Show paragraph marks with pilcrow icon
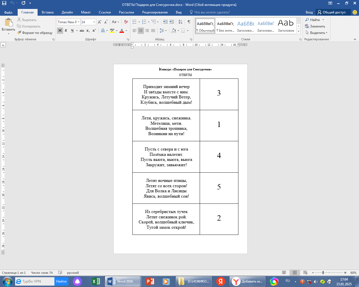 [x=189, y=22]
